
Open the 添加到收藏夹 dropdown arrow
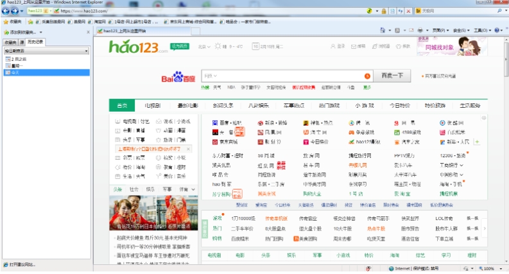pyautogui.click(x=41, y=32)
